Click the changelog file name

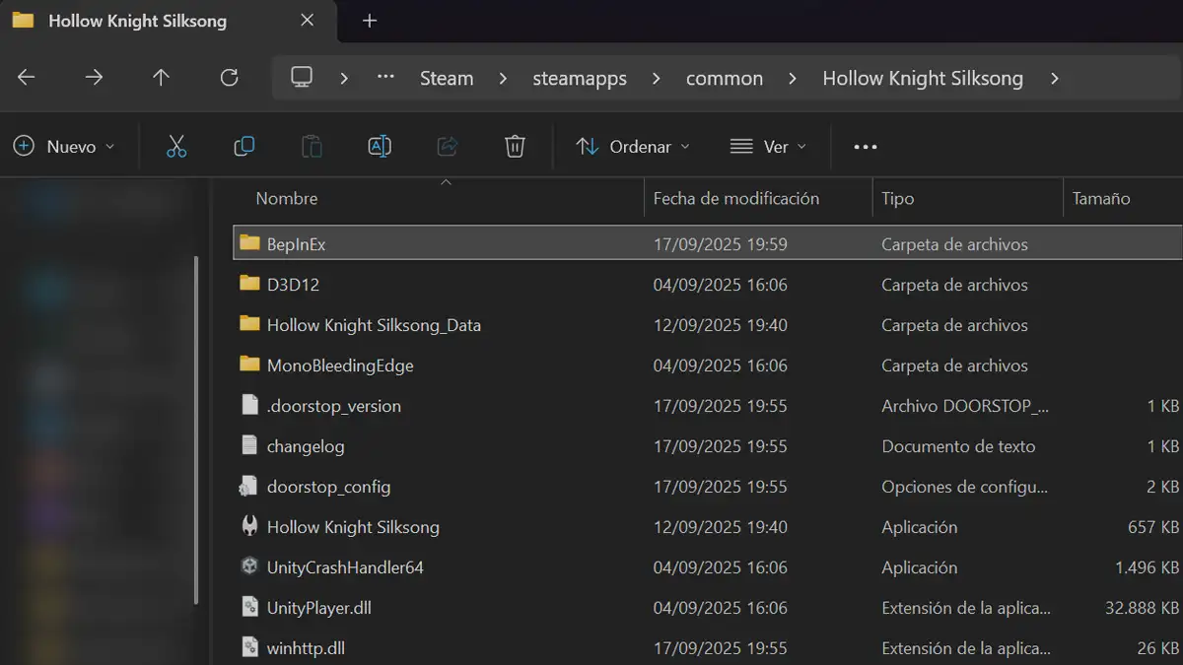(306, 446)
